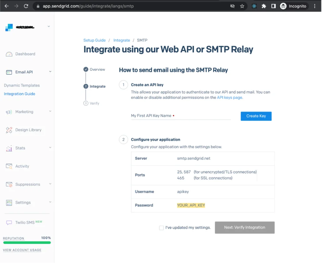Click the green Reputation progress bar
Viewport: 322px width, 263px height.
[27, 243]
